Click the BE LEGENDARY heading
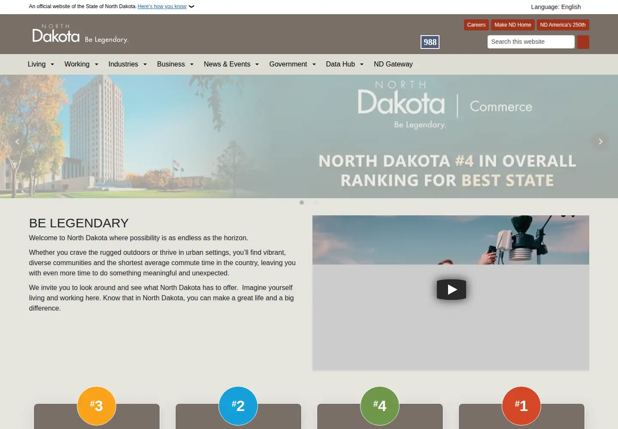This screenshot has width=618, height=429. (79, 223)
